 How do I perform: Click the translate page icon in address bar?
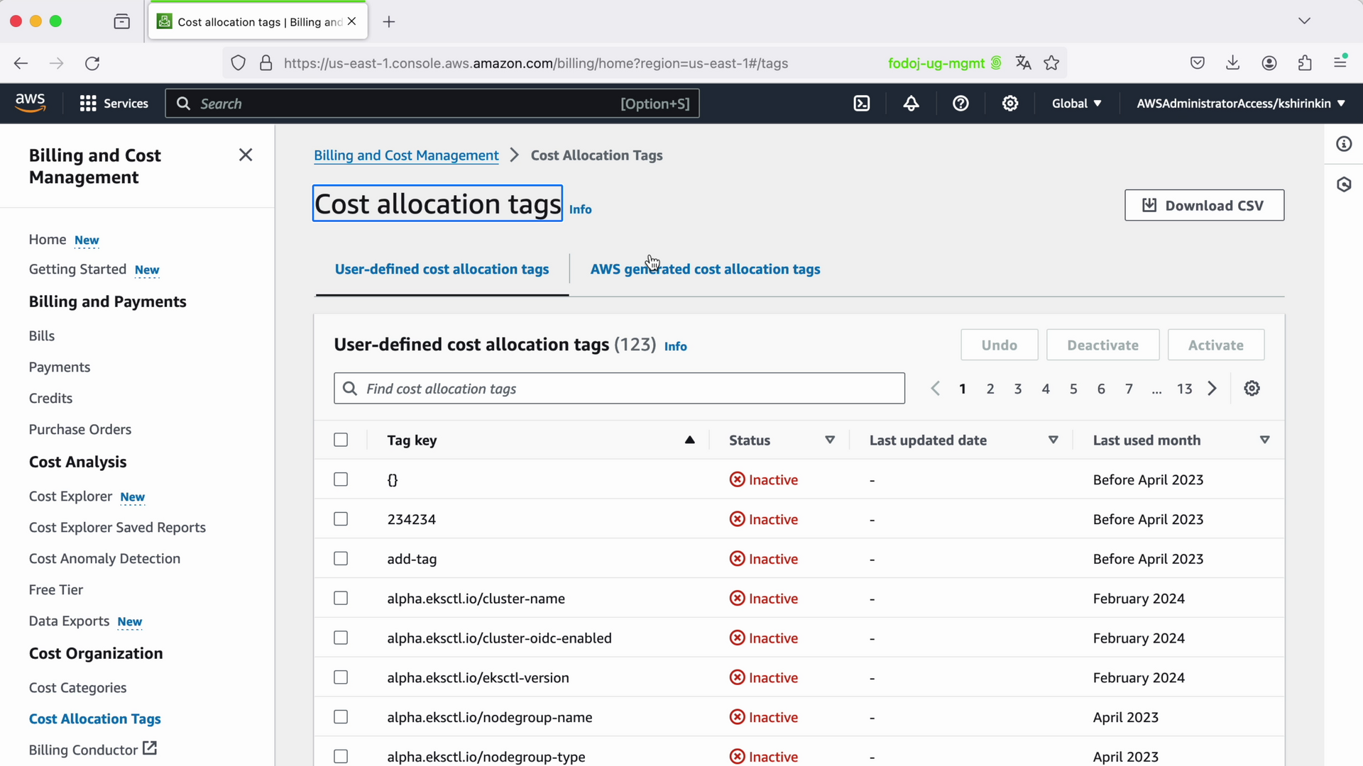click(1023, 63)
